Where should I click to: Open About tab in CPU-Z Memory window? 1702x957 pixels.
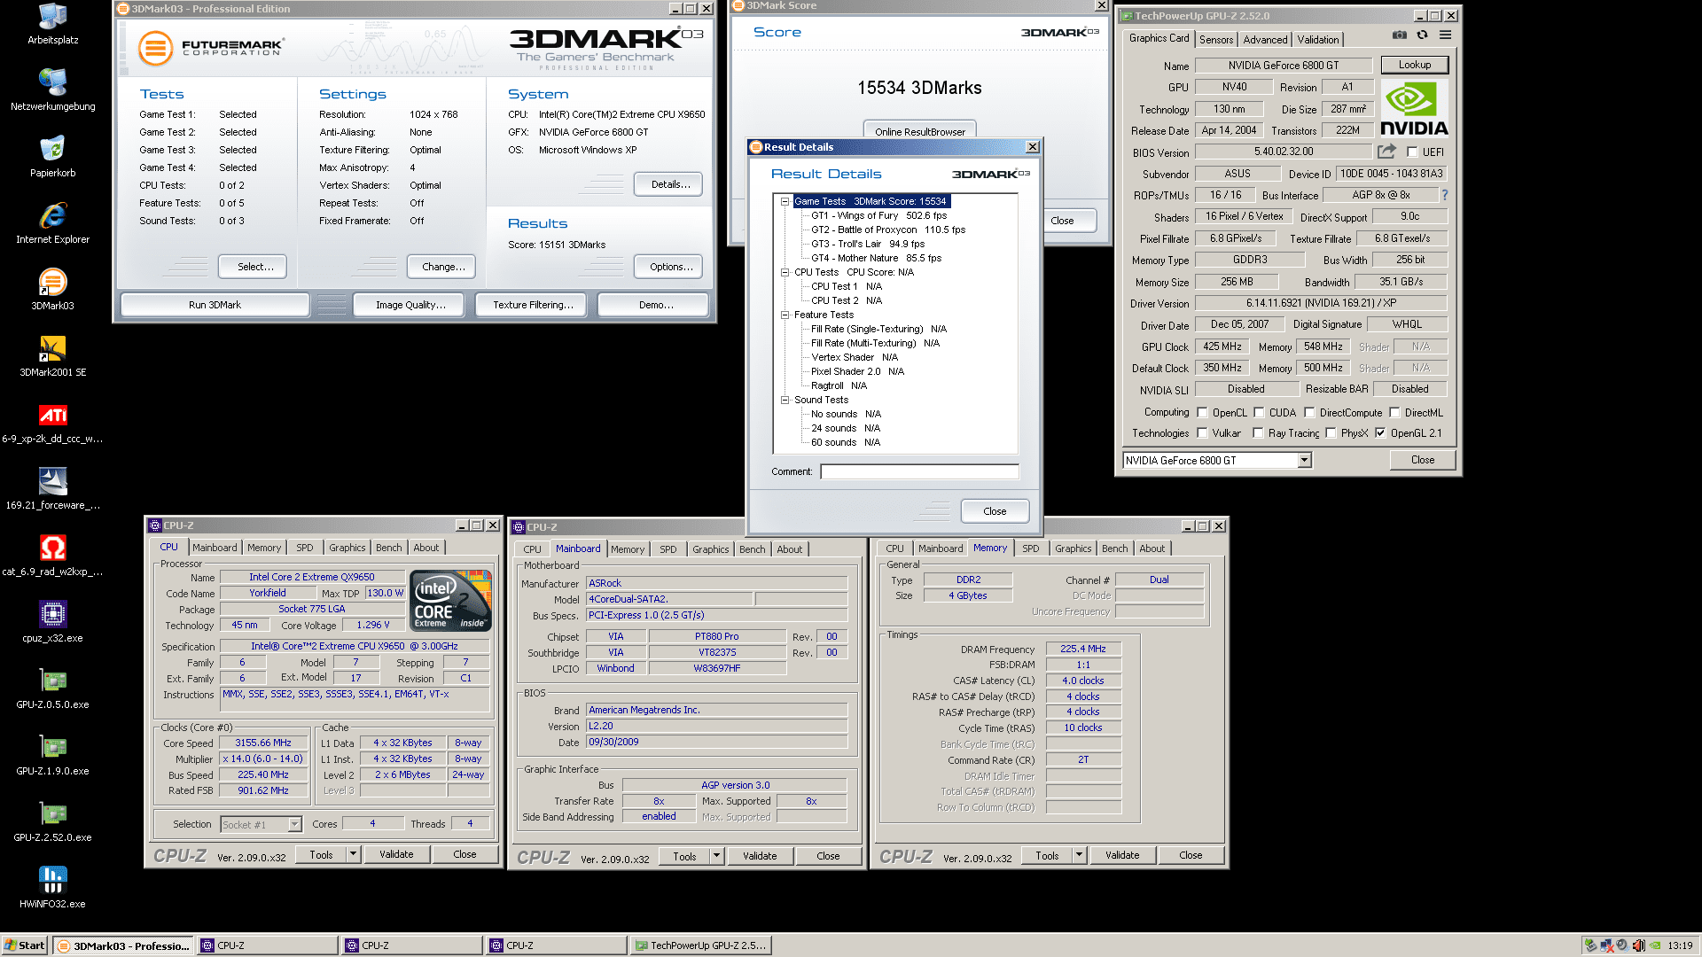click(1152, 549)
